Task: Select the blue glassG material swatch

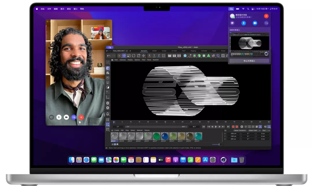Action: [x=165, y=136]
